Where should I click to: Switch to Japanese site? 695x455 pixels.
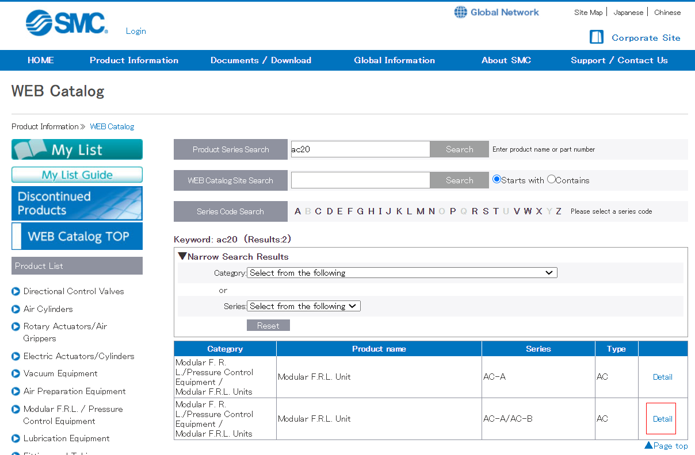628,12
